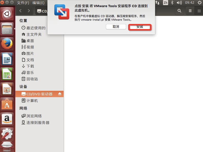The width and height of the screenshot is (203, 152).
Task: Select CD/DVD 驱动器 in sidebar
Action: pos(39,94)
